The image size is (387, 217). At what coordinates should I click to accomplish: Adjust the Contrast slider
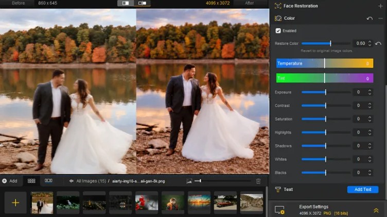click(326, 106)
